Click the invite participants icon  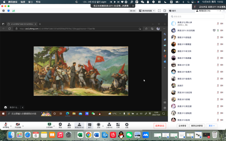69,125
